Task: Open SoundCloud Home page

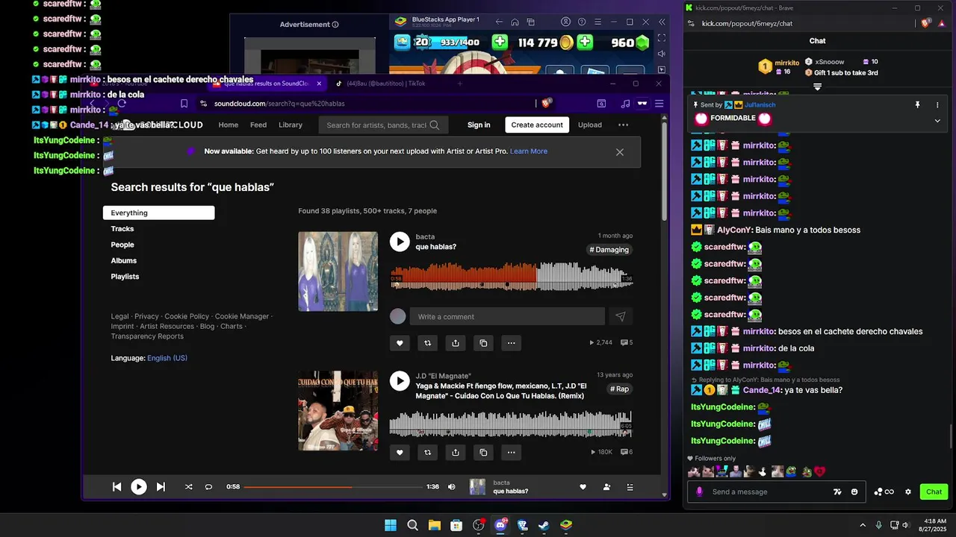Action: (x=228, y=125)
